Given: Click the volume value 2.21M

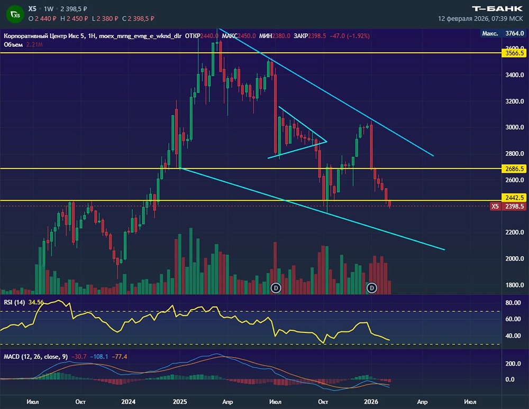Looking at the screenshot, I should click(34, 44).
